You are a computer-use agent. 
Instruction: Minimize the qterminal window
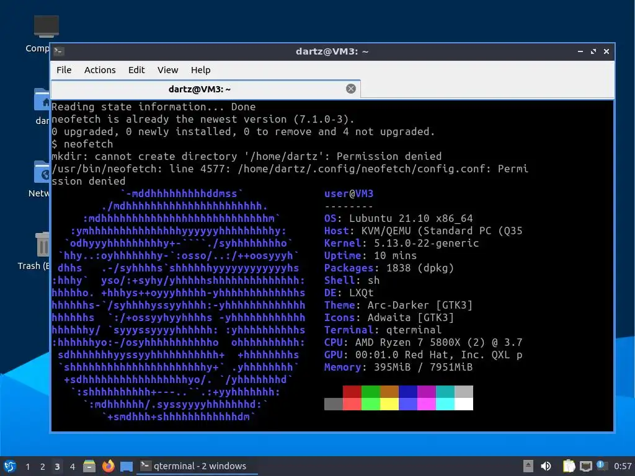[580, 51]
